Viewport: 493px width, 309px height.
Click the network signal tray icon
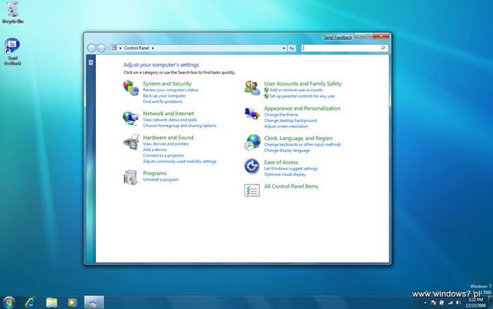pos(450,303)
